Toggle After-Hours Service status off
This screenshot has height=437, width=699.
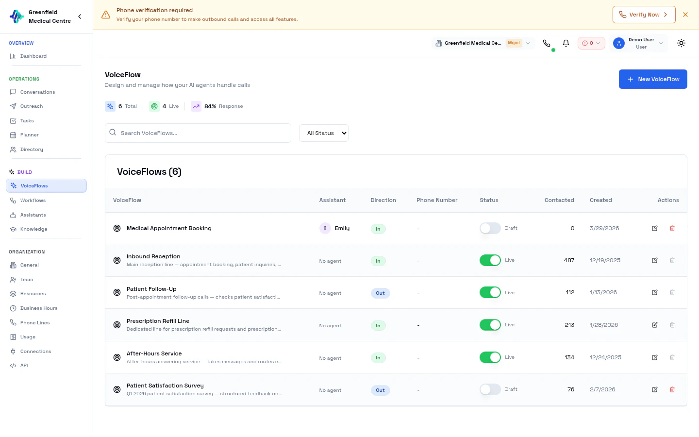click(490, 357)
